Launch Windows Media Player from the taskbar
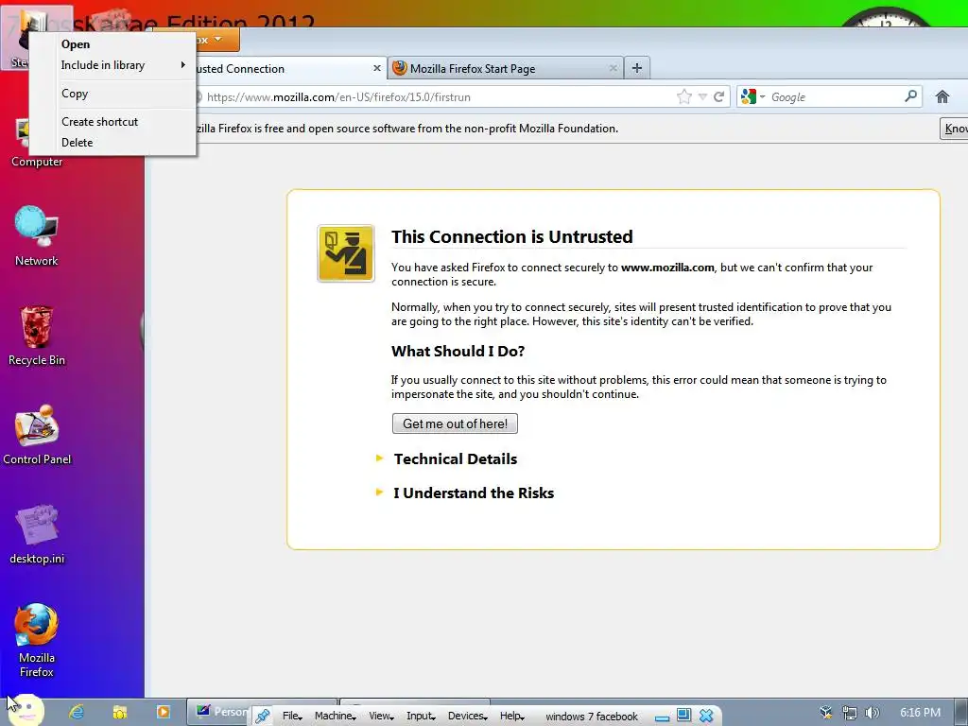Screen dimensions: 968x726 pyautogui.click(x=163, y=712)
